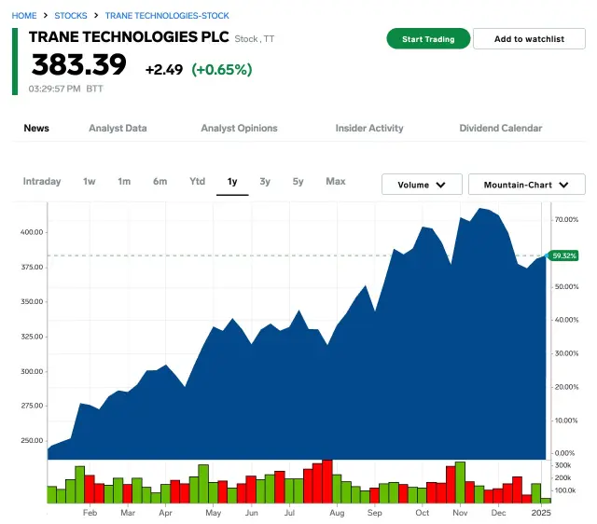This screenshot has height=524, width=597.
Task: Show the Max time range
Action: click(x=336, y=181)
